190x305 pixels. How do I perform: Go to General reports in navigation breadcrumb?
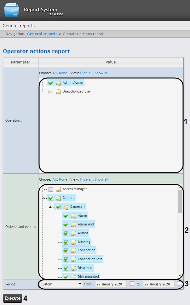42,34
